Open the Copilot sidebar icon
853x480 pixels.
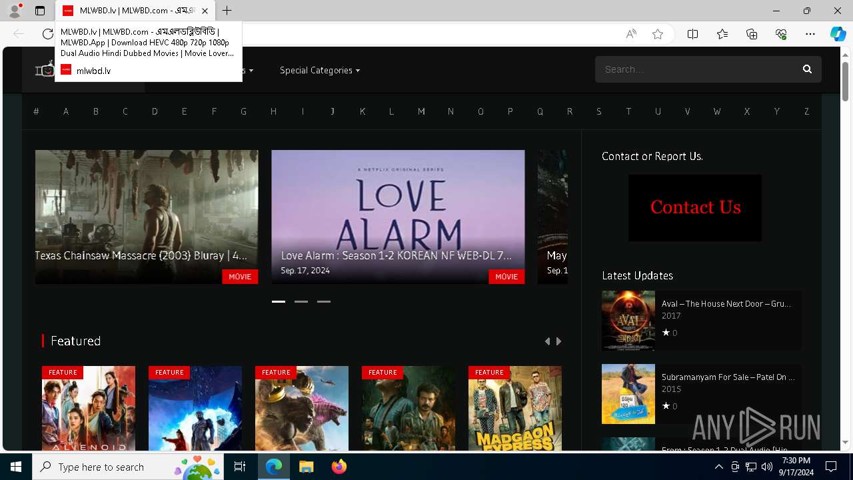pos(838,34)
